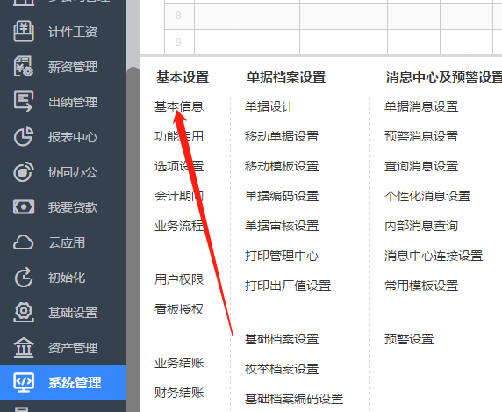The image size is (502, 412).
Task: Select 财务结账 menu entry
Action: coord(179,393)
